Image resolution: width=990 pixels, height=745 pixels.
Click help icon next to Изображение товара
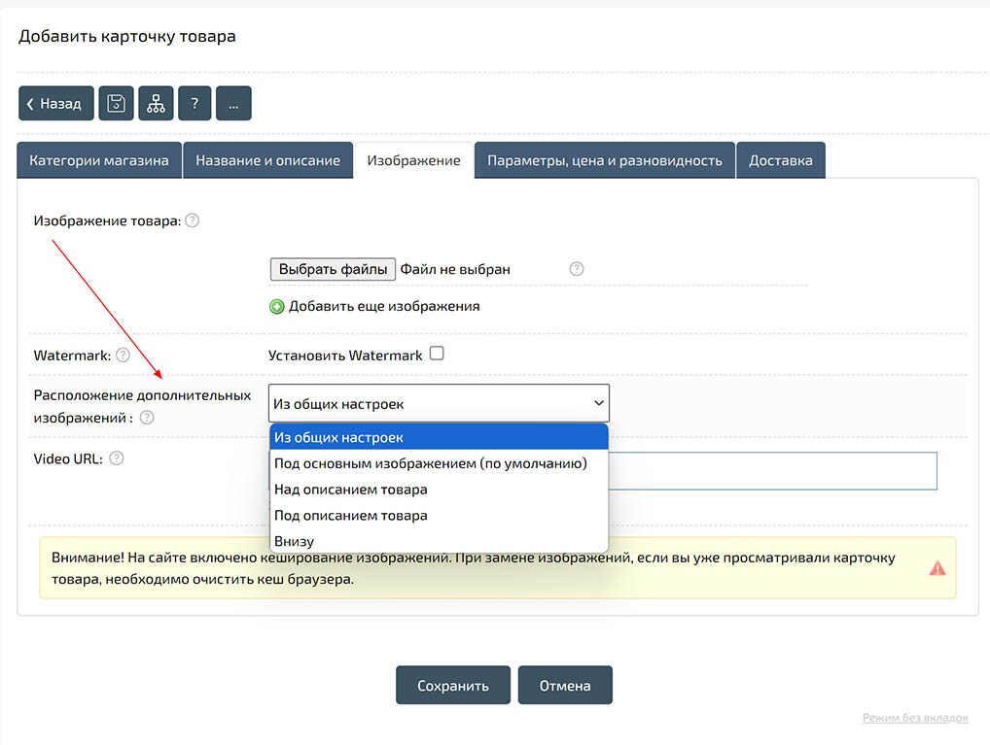click(193, 220)
